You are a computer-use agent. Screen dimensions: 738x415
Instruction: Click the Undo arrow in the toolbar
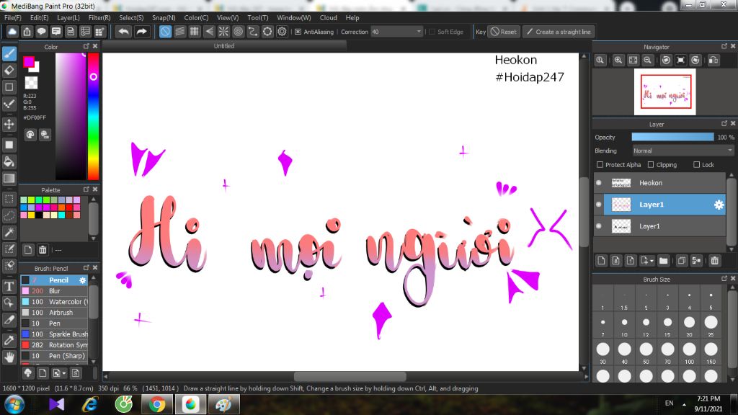pos(124,32)
